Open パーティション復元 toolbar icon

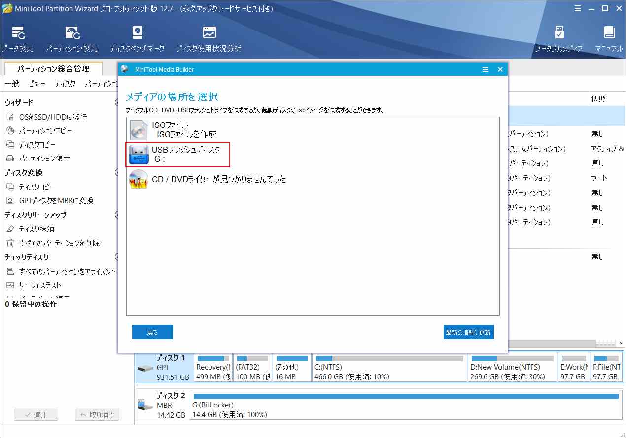(72, 39)
